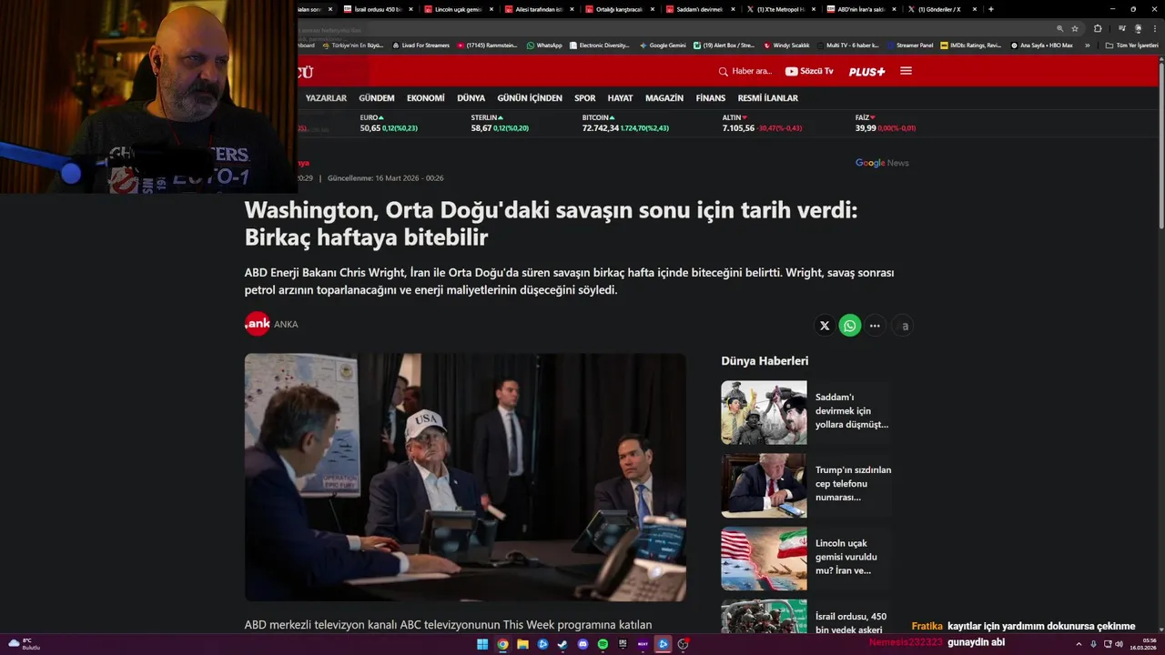Image resolution: width=1165 pixels, height=655 pixels.
Task: Expand hidden bookmarks chevron
Action: (1087, 45)
